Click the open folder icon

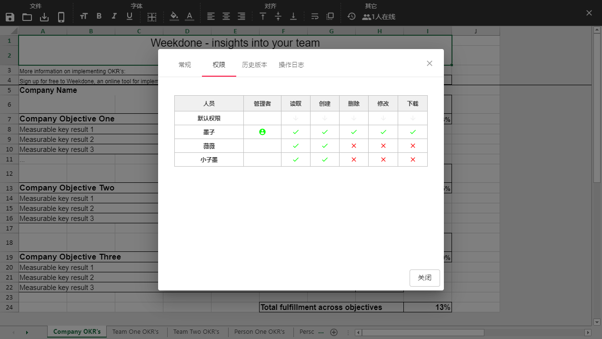pos(27,17)
